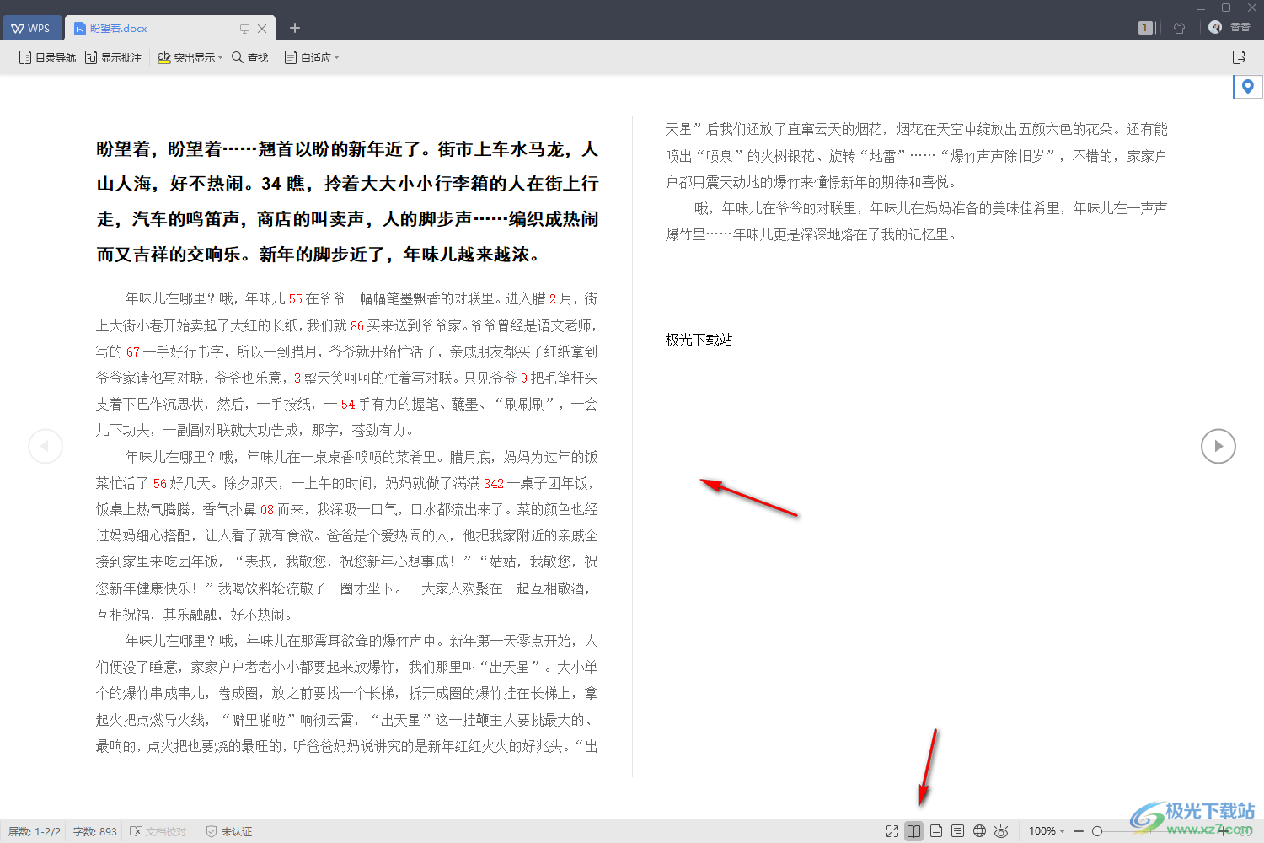
Task: Switch to the 盼望着.docx document tab
Action: 118,28
